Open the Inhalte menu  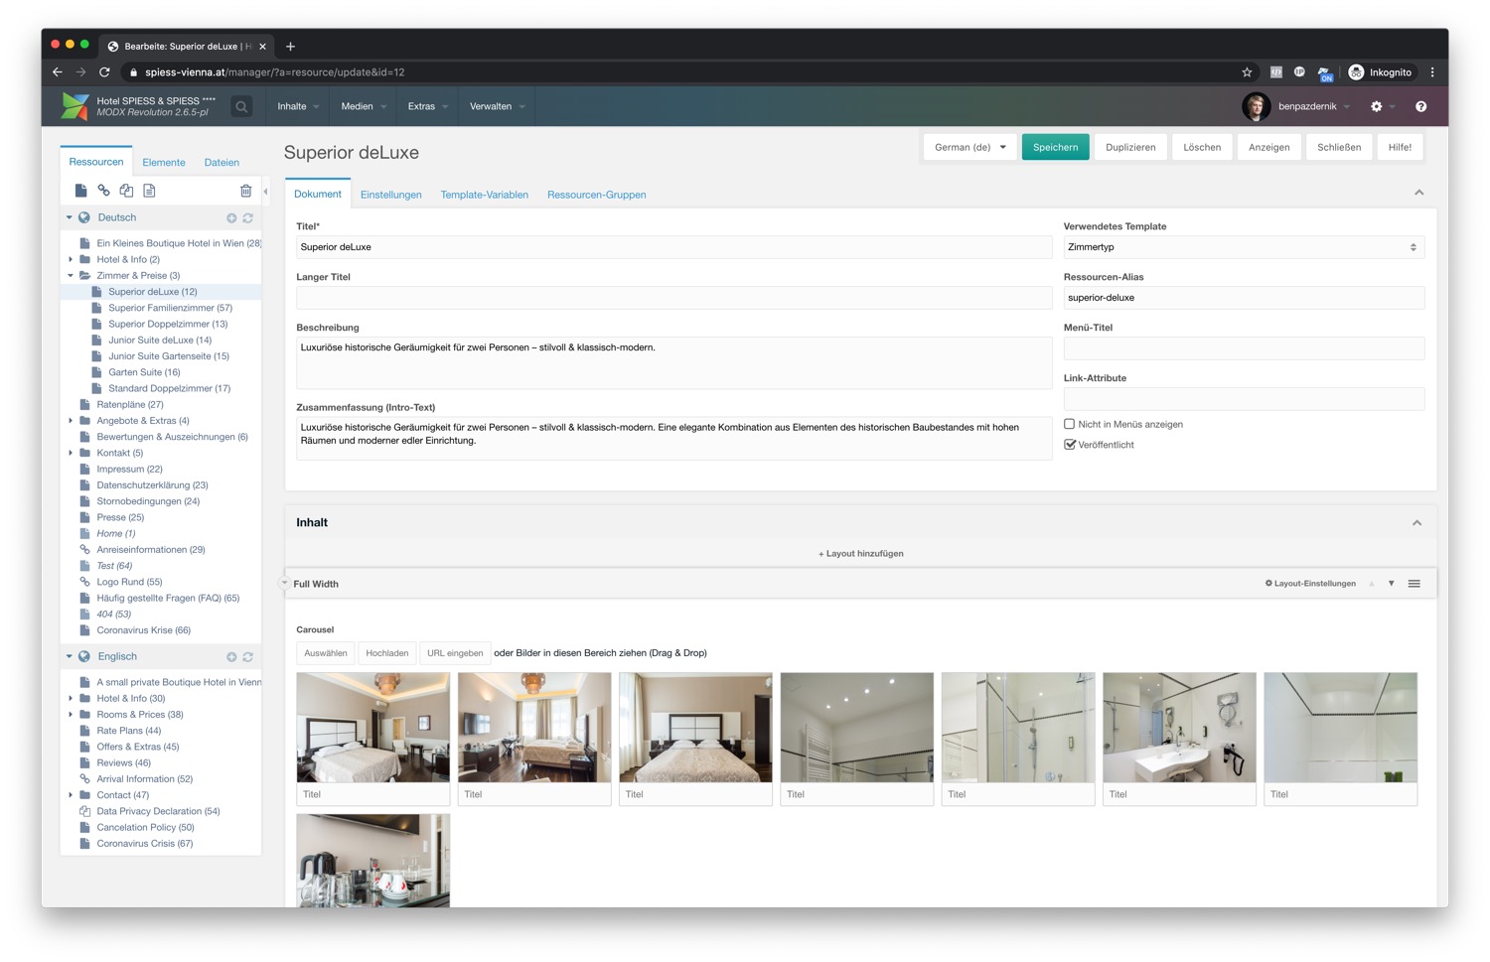[298, 106]
